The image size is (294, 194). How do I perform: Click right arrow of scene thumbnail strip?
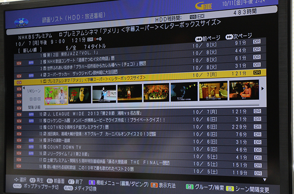coord(262,89)
